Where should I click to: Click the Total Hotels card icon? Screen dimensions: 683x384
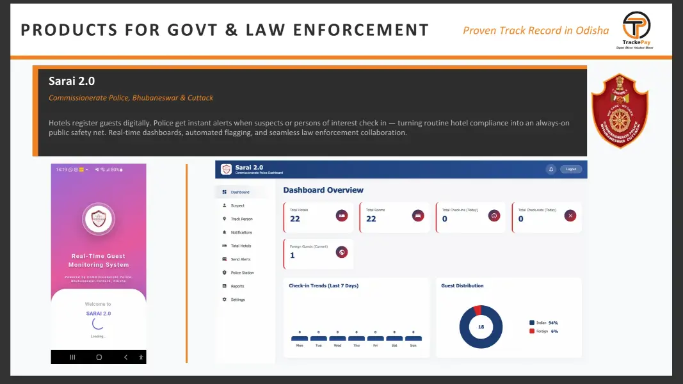(342, 216)
